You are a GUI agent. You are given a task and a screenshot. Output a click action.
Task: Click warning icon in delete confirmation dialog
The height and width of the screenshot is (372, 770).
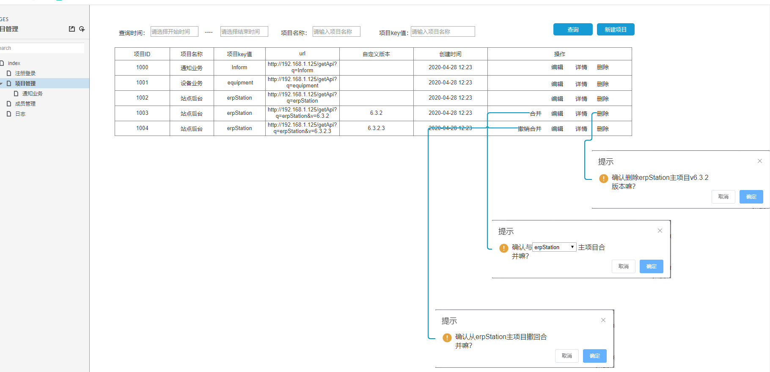604,179
